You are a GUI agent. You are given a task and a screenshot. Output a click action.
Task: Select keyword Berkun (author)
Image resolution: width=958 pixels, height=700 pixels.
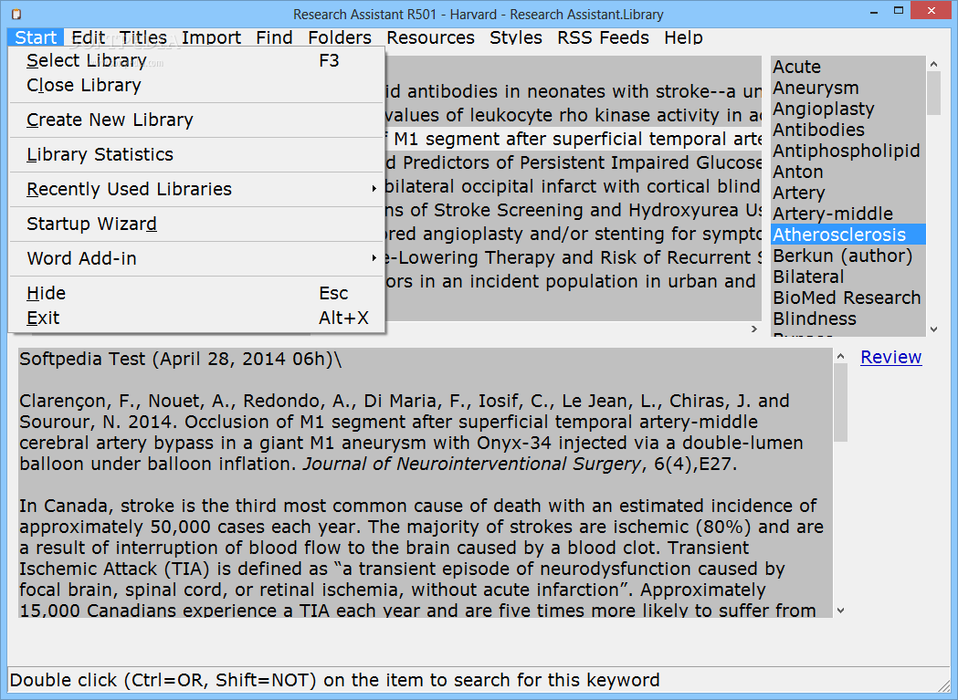pyautogui.click(x=848, y=256)
